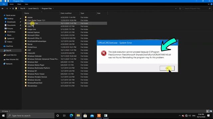Screen dimensions: 213x119
Task: Open Microsoft Store from the taskbar
Action: (x=85, y=116)
